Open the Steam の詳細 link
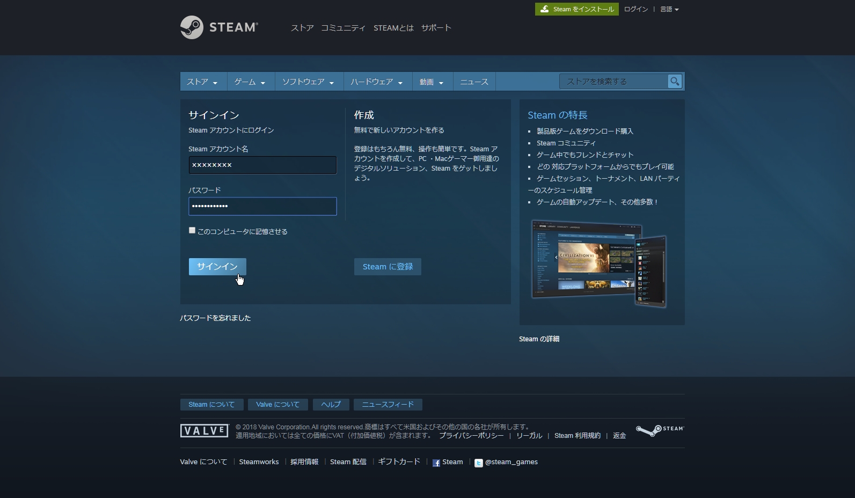 (x=539, y=339)
